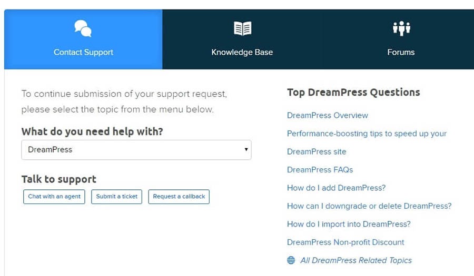474x276 pixels.
Task: Click How do I add DreamPress?
Action: [336, 188]
